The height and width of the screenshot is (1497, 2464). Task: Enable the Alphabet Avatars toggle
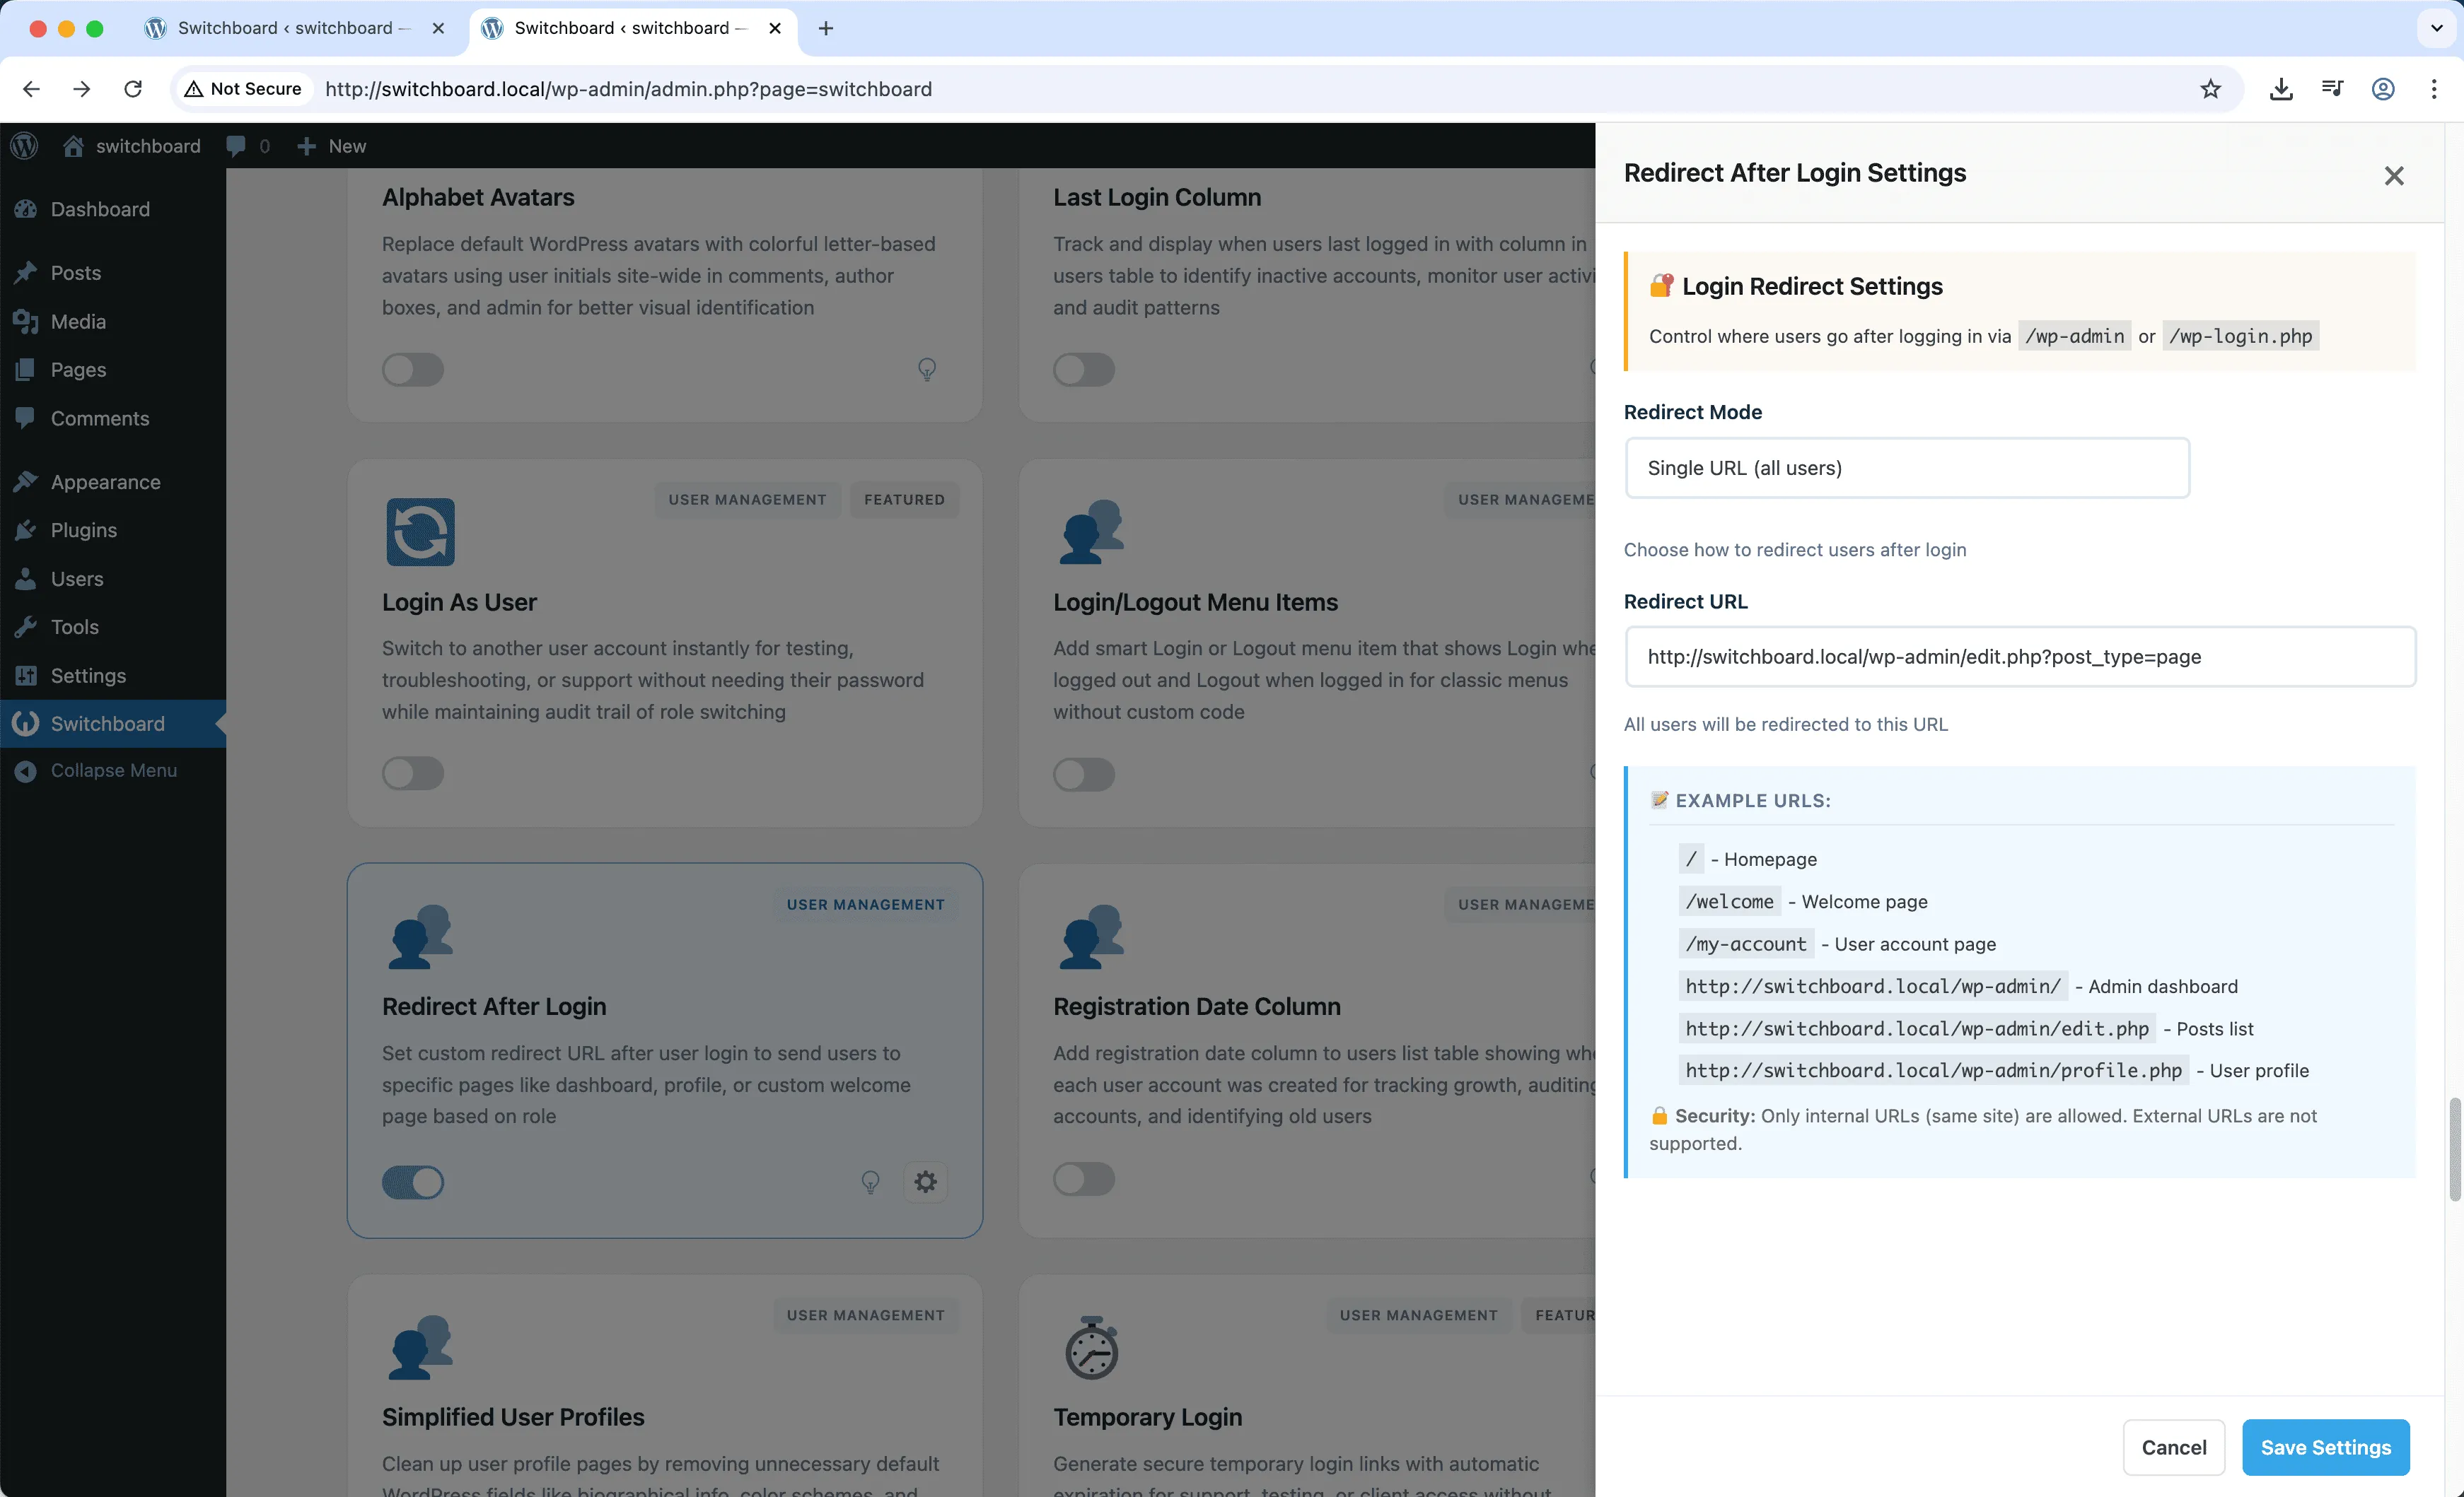(413, 370)
